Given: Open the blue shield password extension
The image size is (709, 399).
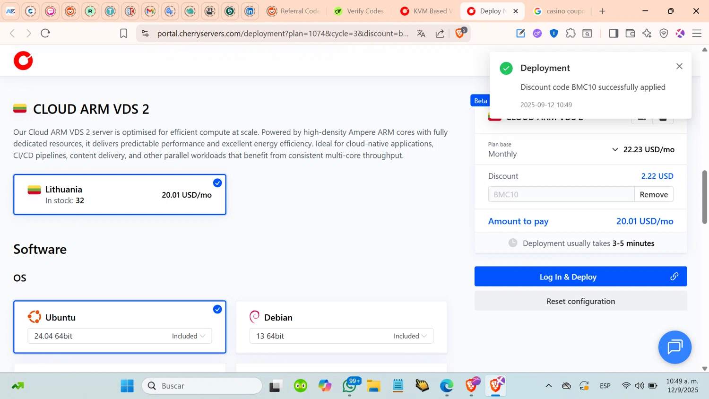Looking at the screenshot, I should [x=554, y=33].
